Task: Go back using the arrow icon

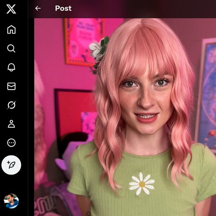Action: 38,8
